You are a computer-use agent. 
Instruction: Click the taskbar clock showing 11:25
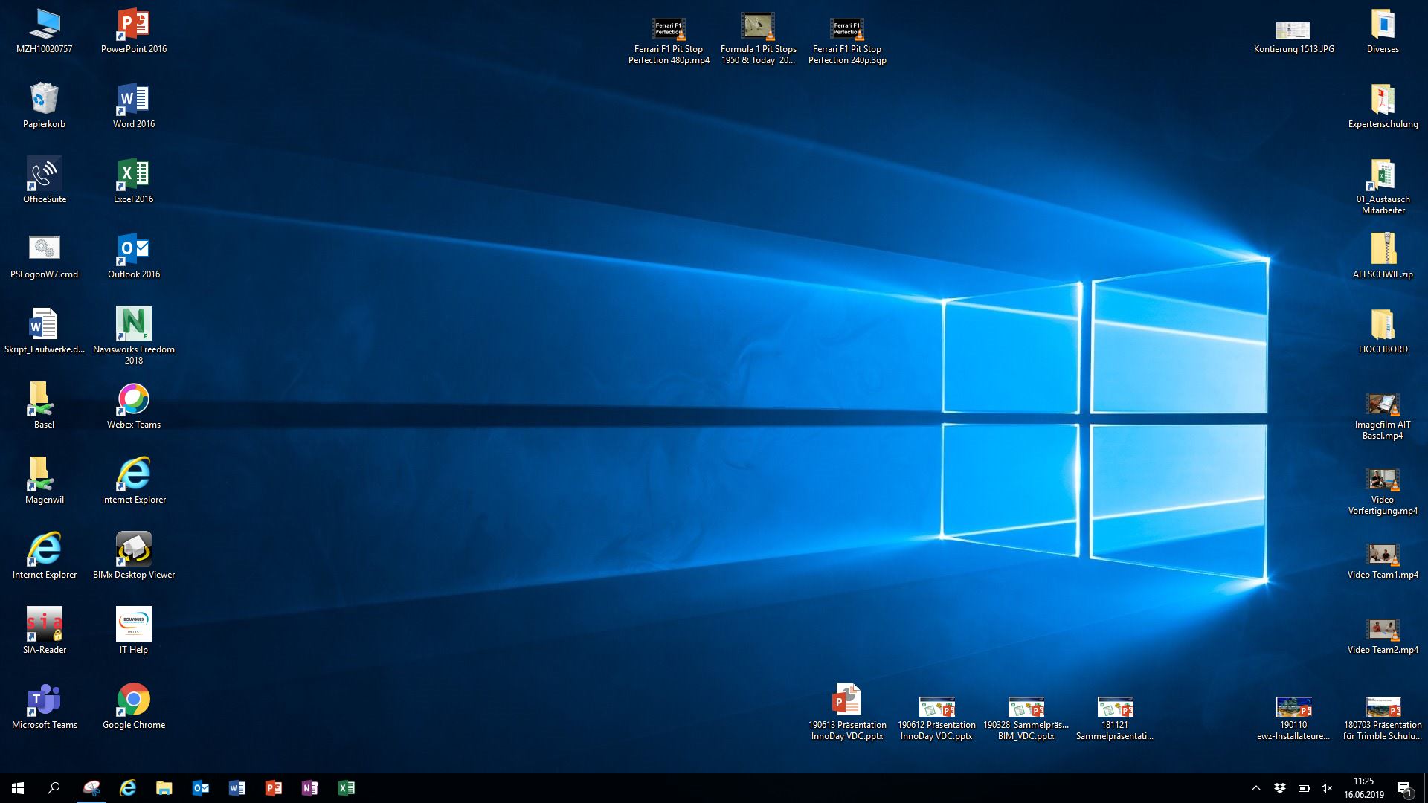click(1363, 788)
